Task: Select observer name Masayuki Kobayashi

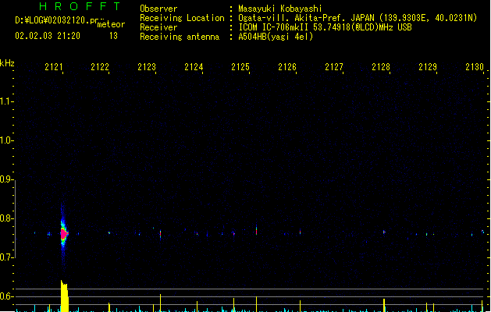Action: click(x=280, y=9)
